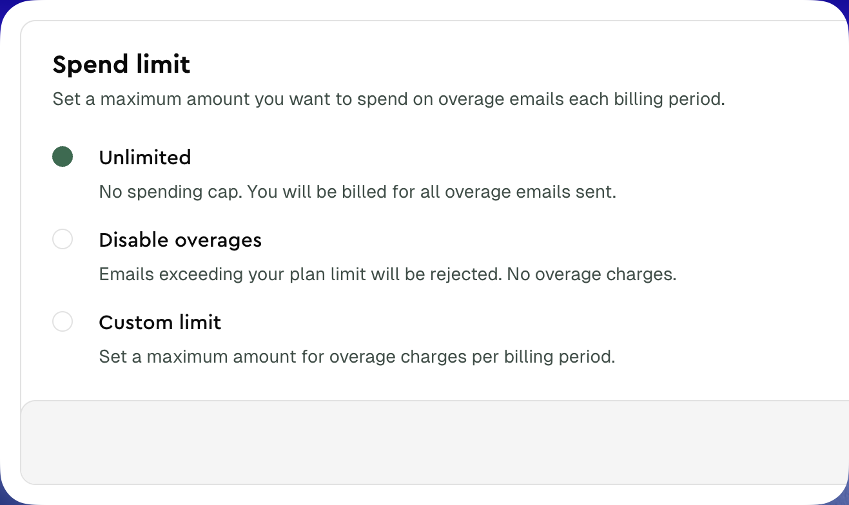Click the Custom limit label text
849x505 pixels.
[x=160, y=322]
